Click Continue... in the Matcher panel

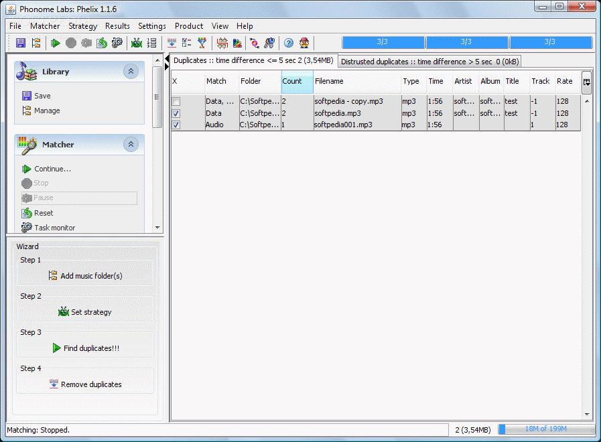click(x=46, y=169)
